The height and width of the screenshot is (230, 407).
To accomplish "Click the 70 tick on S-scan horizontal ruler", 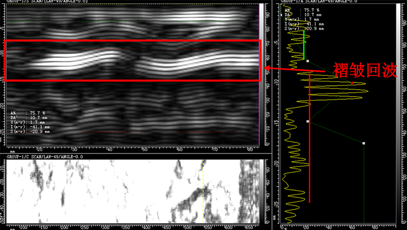I will point(215,149).
